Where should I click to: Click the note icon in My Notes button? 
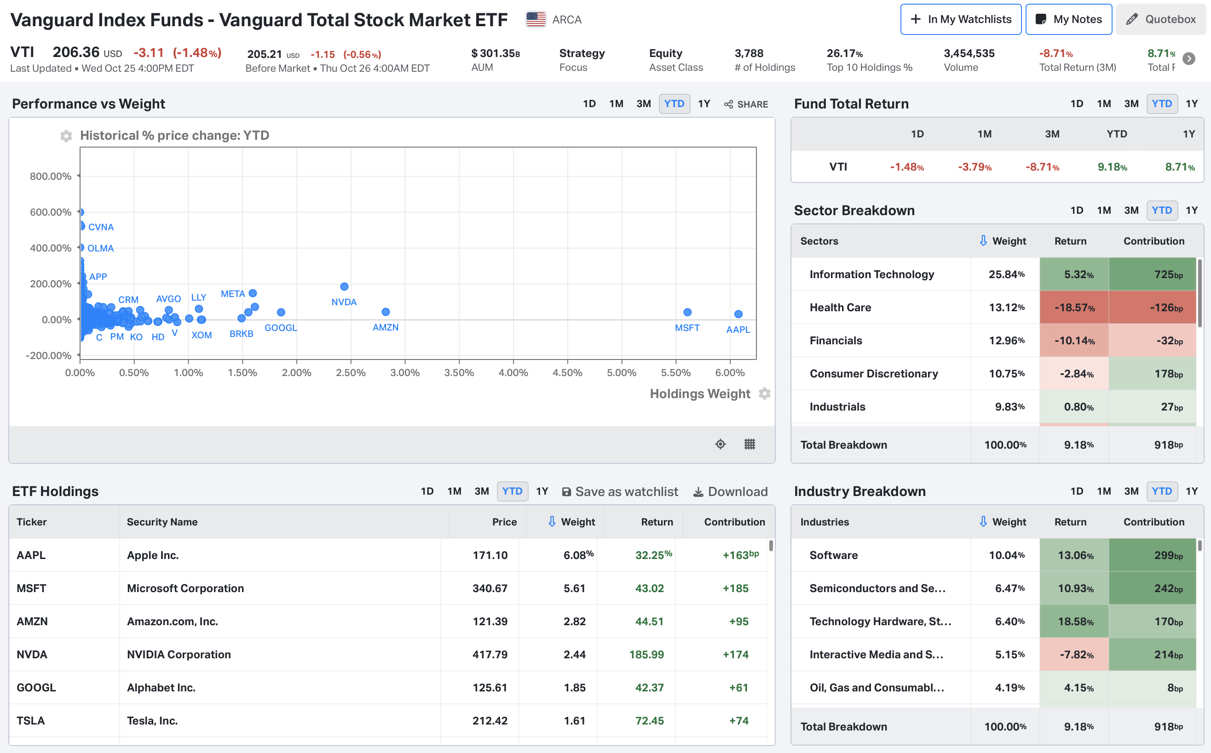(1041, 19)
